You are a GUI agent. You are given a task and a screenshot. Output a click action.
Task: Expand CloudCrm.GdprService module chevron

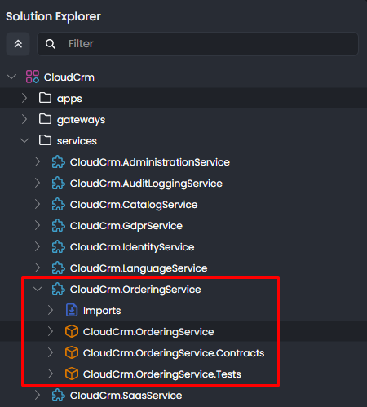click(x=38, y=225)
